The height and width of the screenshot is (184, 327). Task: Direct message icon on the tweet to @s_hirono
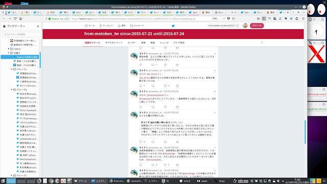[x=177, y=86]
